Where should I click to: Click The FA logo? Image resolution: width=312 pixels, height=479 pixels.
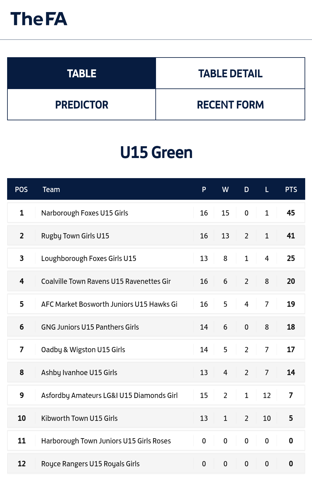tap(39, 19)
